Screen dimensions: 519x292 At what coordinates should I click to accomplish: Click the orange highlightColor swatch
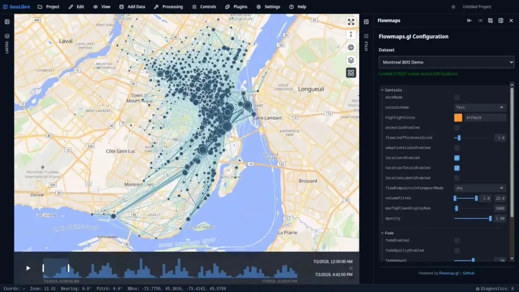458,117
